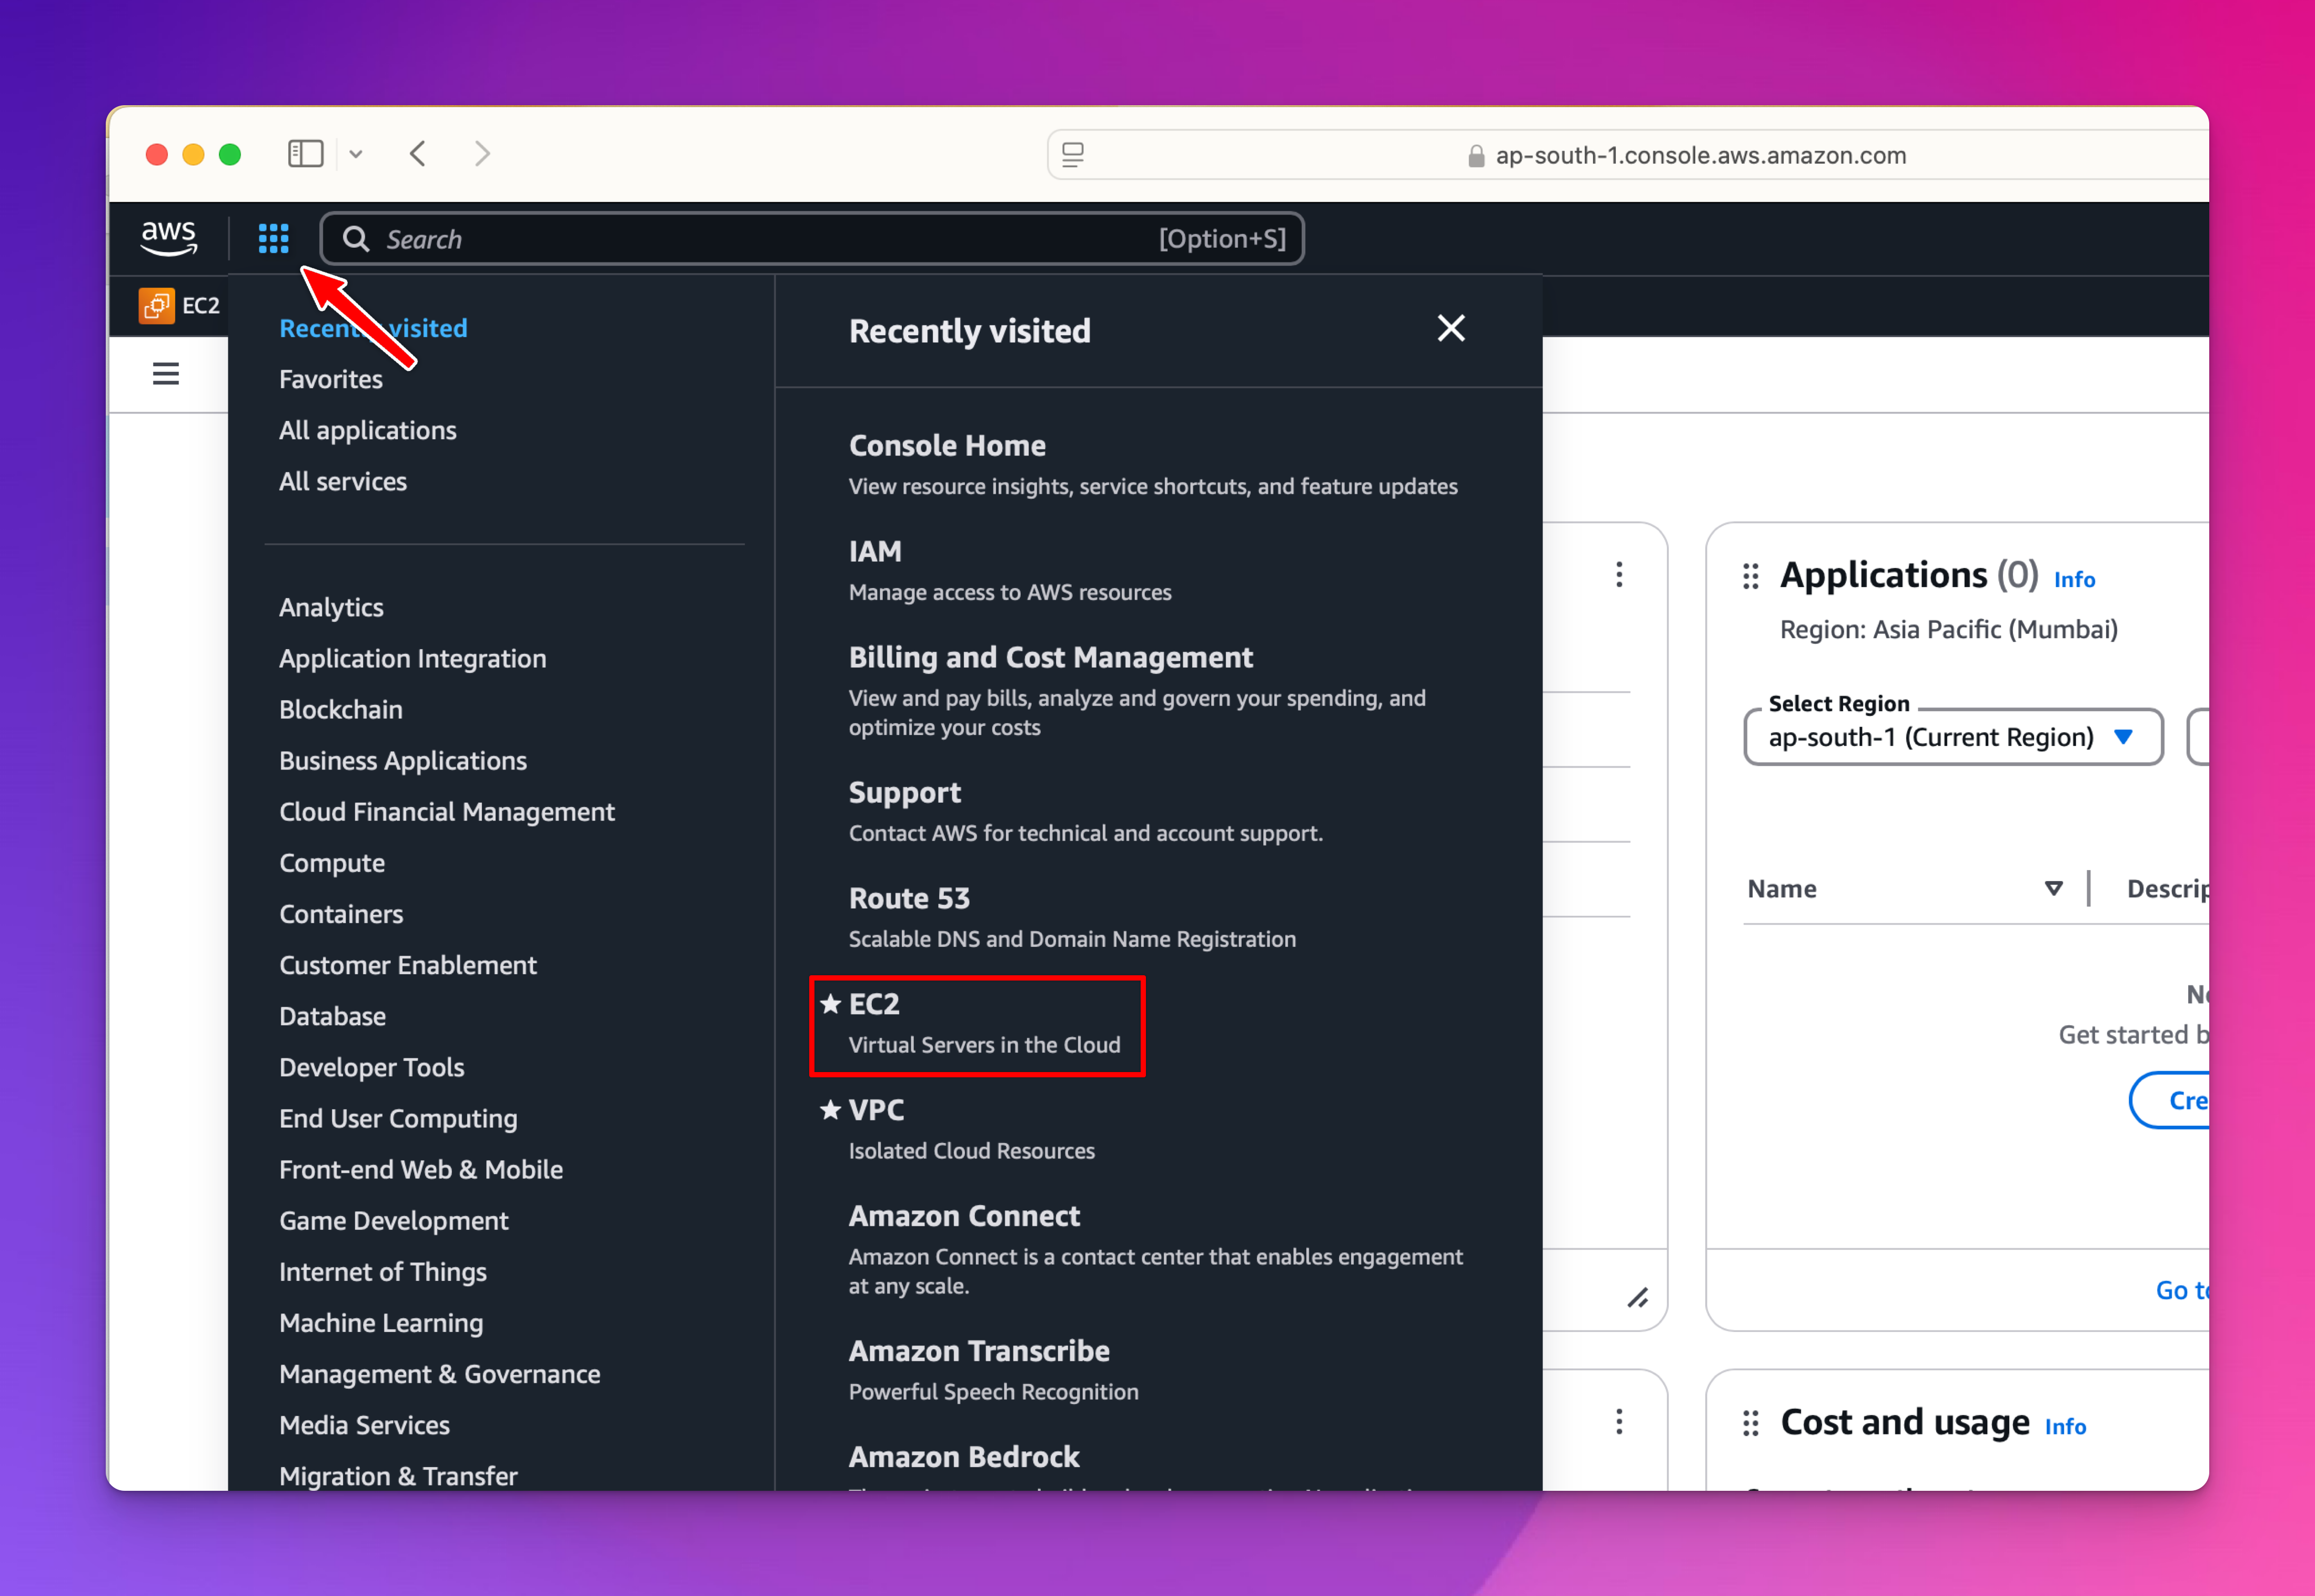
Task: Open Amazon Bedrock service link
Action: click(964, 1456)
